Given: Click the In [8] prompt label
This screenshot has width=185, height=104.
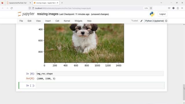Looking at the screenshot, I should [30, 74].
